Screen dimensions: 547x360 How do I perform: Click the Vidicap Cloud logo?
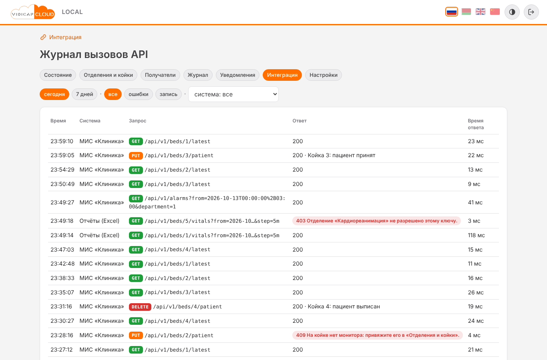pyautogui.click(x=33, y=12)
